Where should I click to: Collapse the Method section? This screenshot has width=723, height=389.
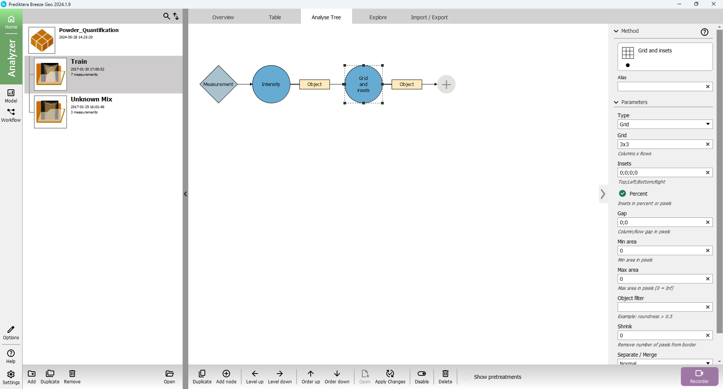pos(616,31)
